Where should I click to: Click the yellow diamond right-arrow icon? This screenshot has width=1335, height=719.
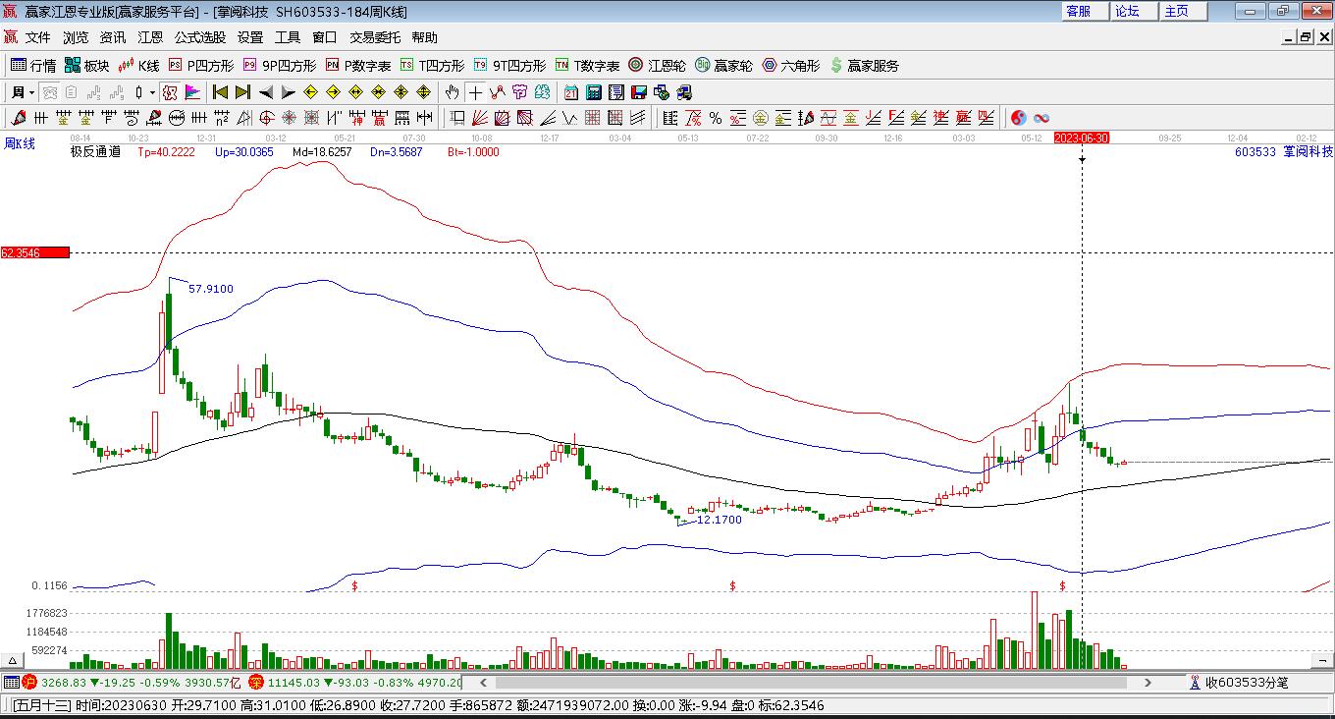tap(333, 92)
